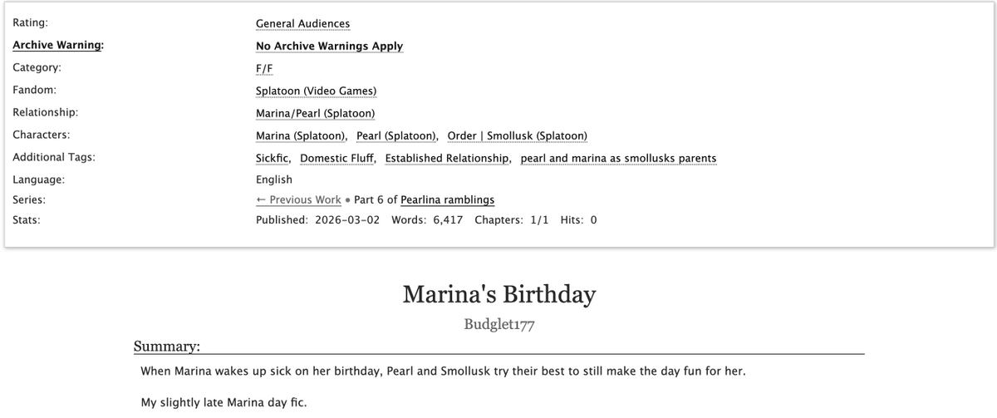
Task: Click the 6,417 word count stat
Action: click(449, 220)
